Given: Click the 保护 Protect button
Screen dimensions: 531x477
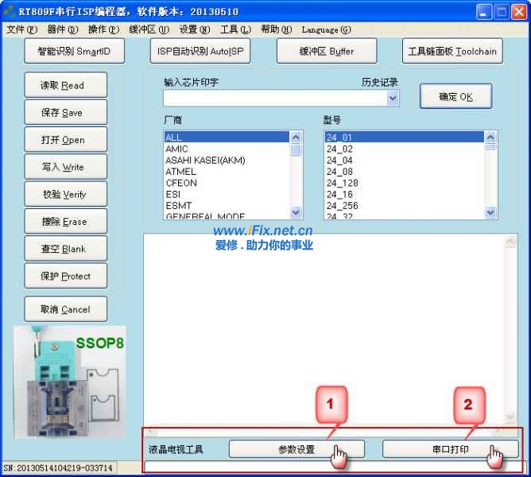Looking at the screenshot, I should pos(66,276).
